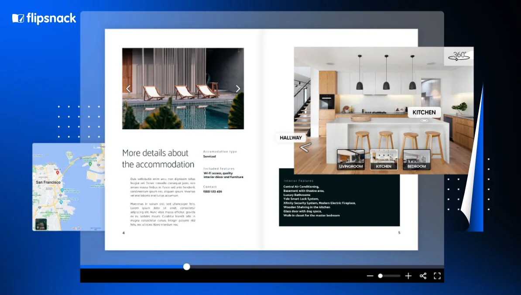
Task: Open the Street View preview on the map
Action: [41, 224]
